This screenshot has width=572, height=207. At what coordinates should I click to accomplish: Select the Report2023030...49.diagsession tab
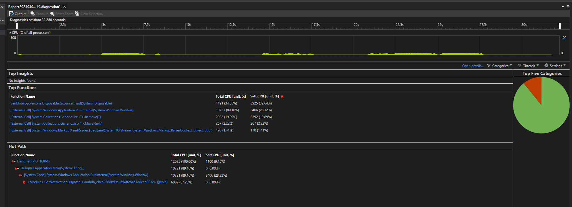(x=34, y=7)
